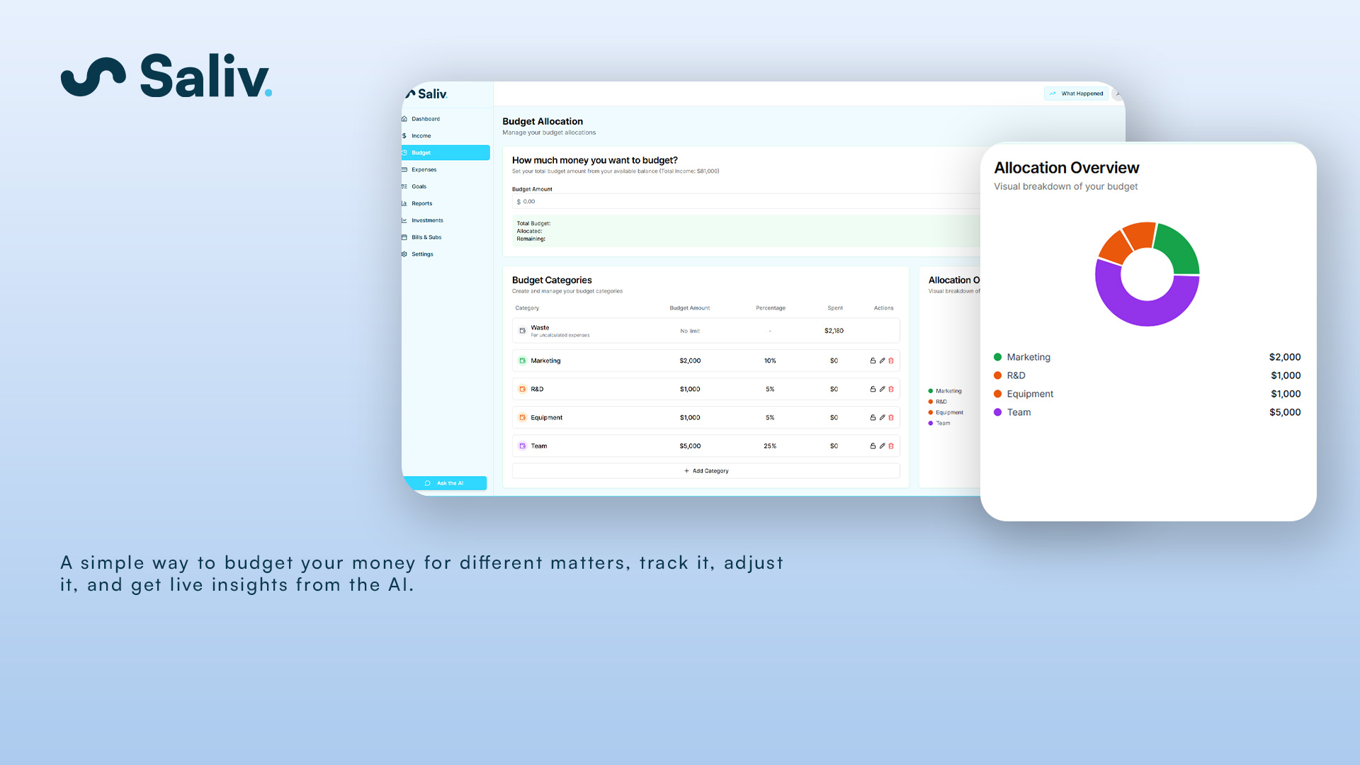The image size is (1360, 765).
Task: Click the Ask the AI button
Action: (x=445, y=483)
